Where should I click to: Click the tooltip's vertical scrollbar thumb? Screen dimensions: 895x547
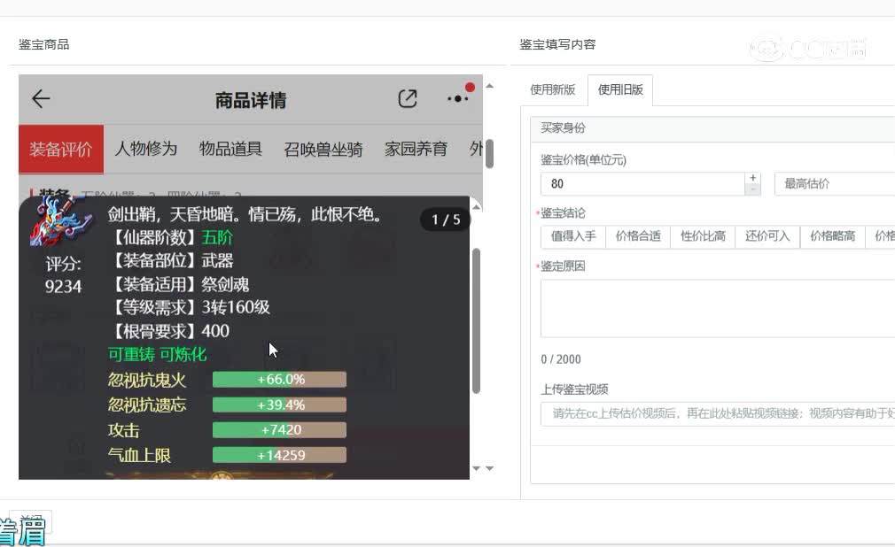(476, 320)
